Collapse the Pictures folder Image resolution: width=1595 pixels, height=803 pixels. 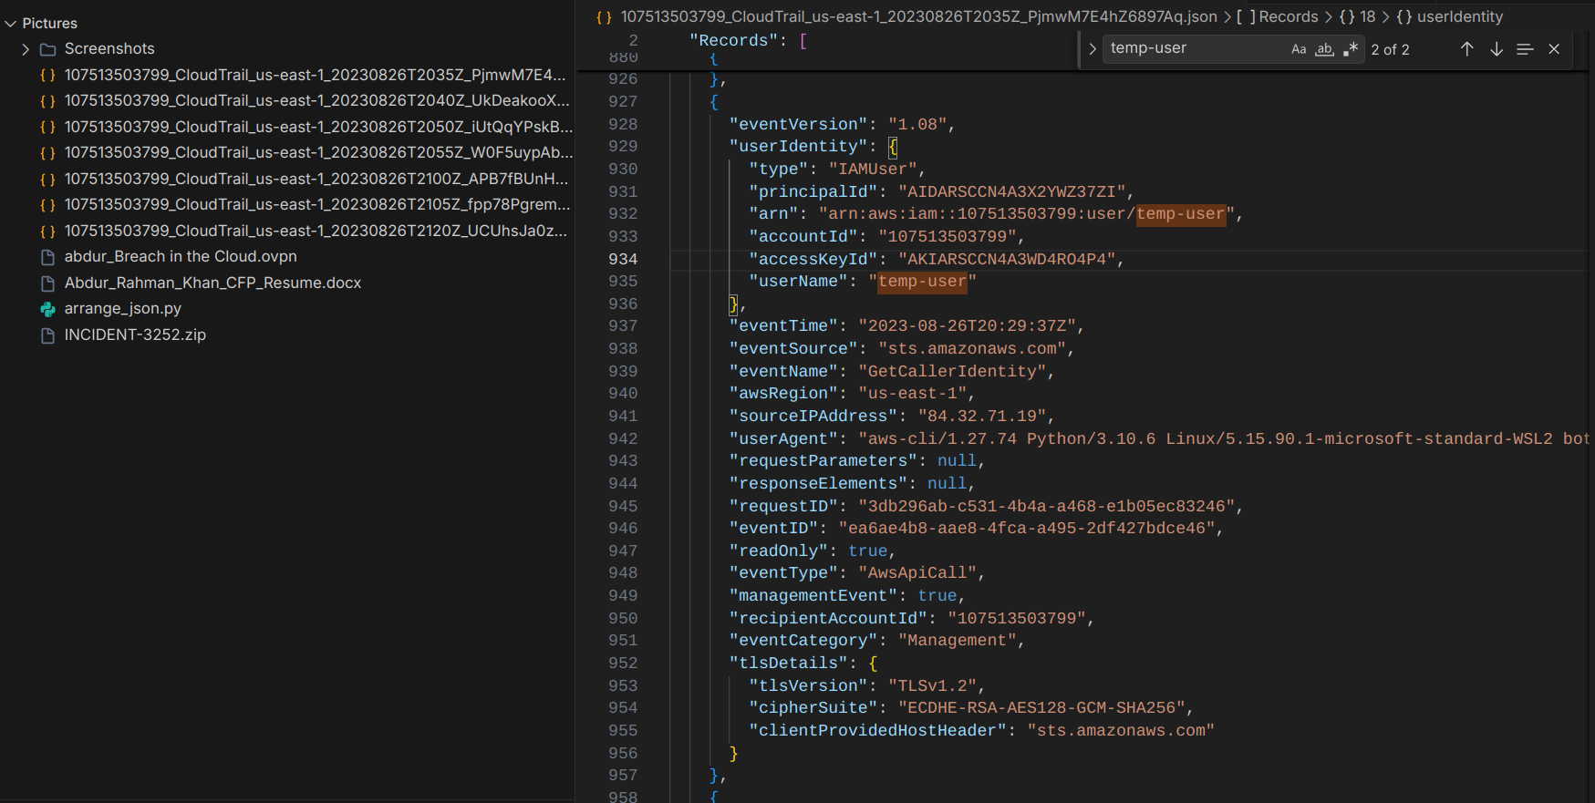point(11,24)
